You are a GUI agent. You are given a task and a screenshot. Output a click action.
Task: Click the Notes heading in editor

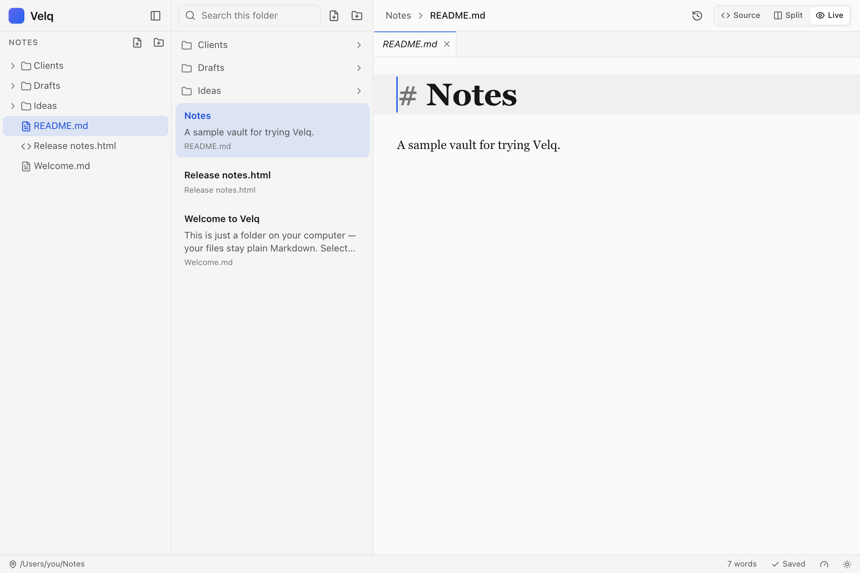(x=471, y=95)
